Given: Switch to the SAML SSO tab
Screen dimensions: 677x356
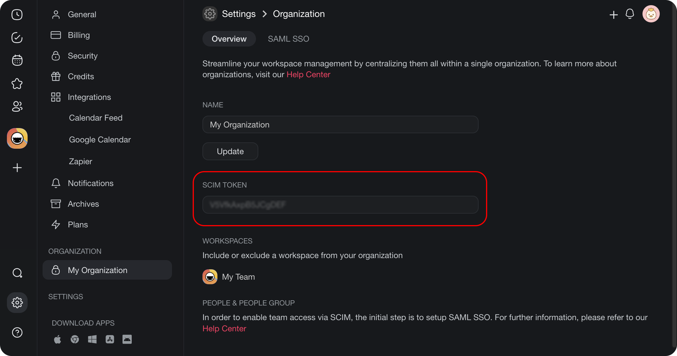Looking at the screenshot, I should [x=288, y=39].
